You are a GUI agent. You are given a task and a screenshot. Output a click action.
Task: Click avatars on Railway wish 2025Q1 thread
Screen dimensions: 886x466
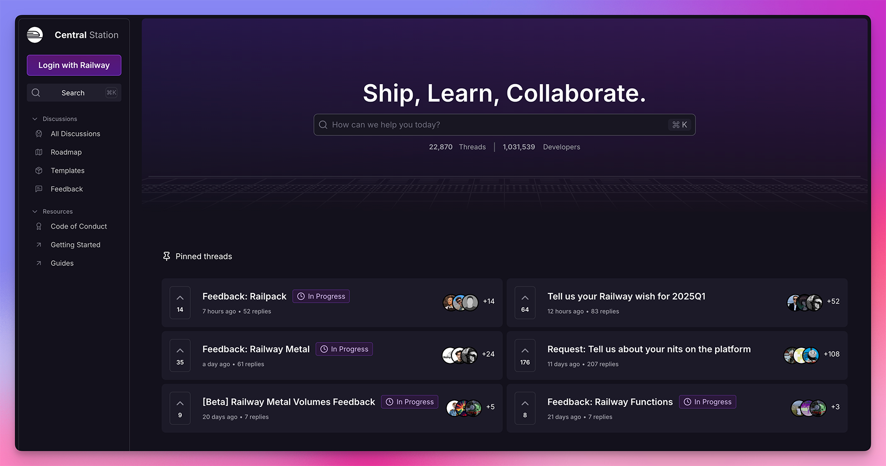click(x=805, y=302)
